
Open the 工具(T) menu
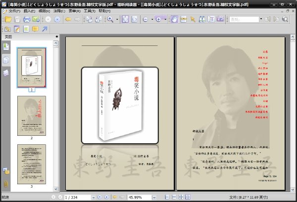[90, 11]
